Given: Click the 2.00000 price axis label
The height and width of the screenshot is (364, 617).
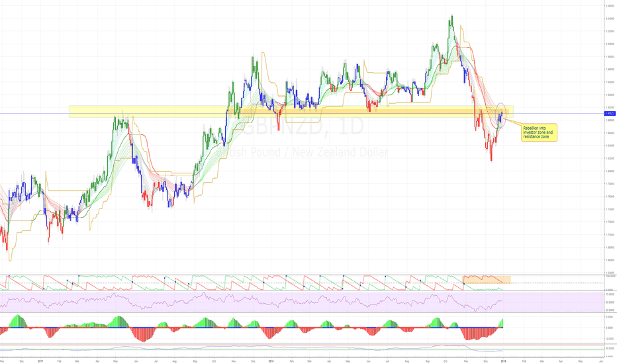Looking at the screenshot, I should [610, 44].
